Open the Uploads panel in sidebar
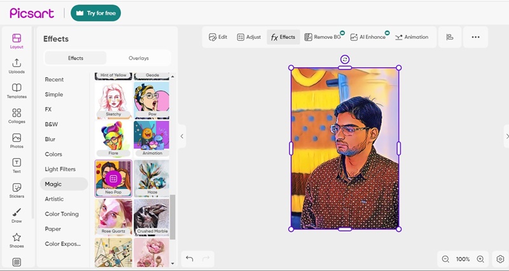509x271 pixels. 17,66
